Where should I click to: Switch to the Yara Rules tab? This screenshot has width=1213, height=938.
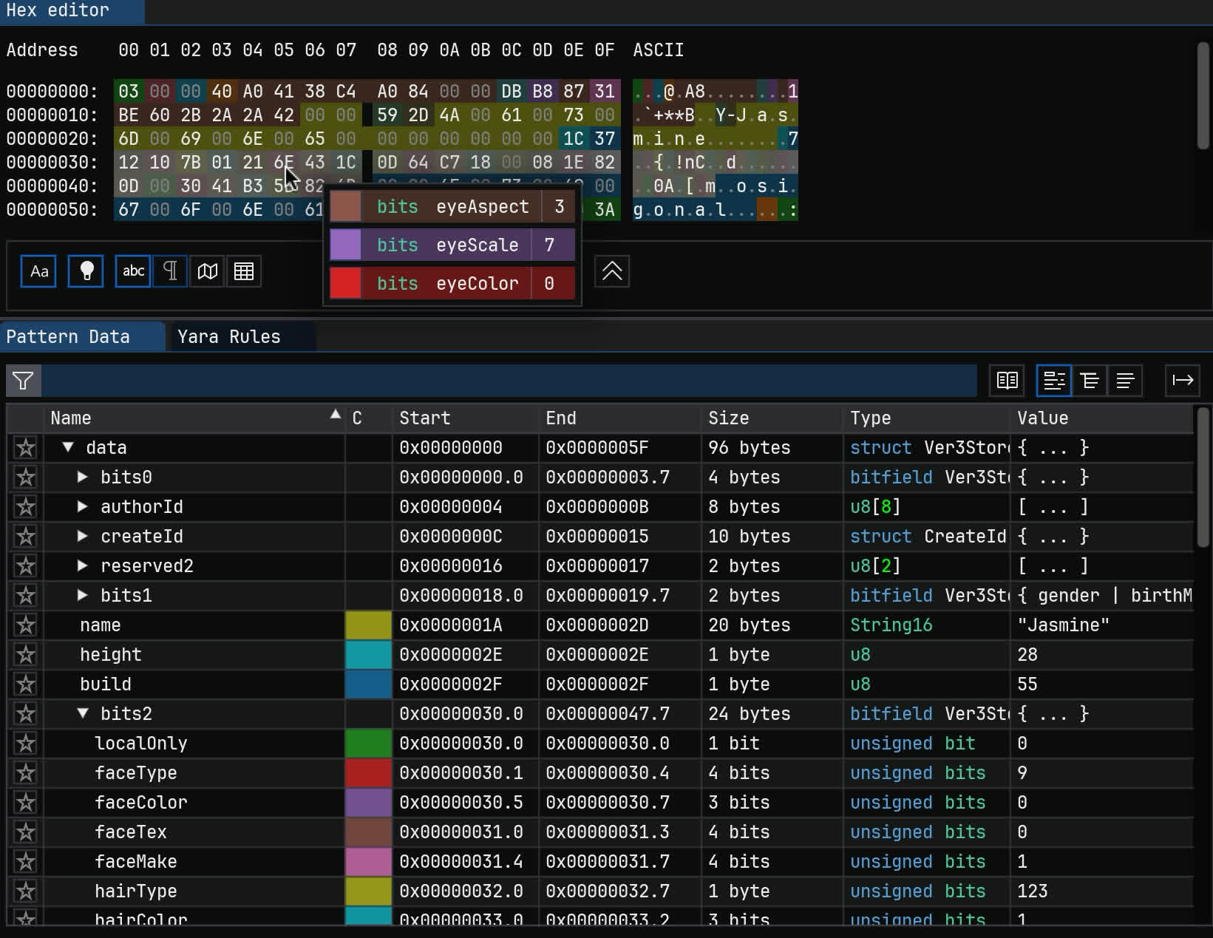click(228, 337)
